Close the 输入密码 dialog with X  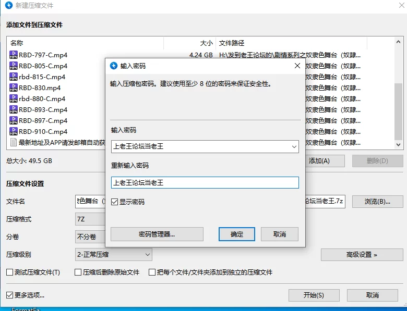coord(297,66)
